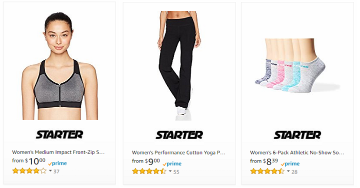Screen dimensions: 360x188
Task: View the 55 reviews count for the yoga pants
Action: (176, 172)
